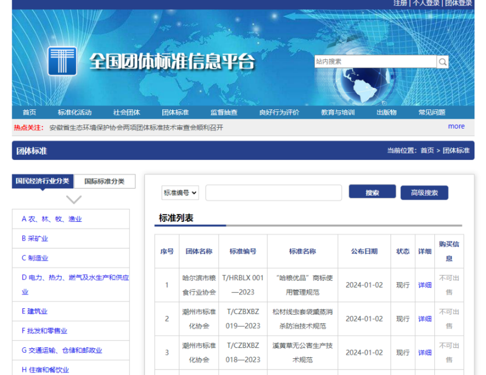This screenshot has width=486, height=375.
Task: Select category H 住宿和餐饮业
Action: point(45,370)
